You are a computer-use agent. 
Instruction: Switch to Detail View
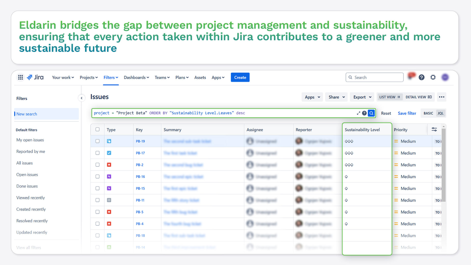[x=418, y=97]
